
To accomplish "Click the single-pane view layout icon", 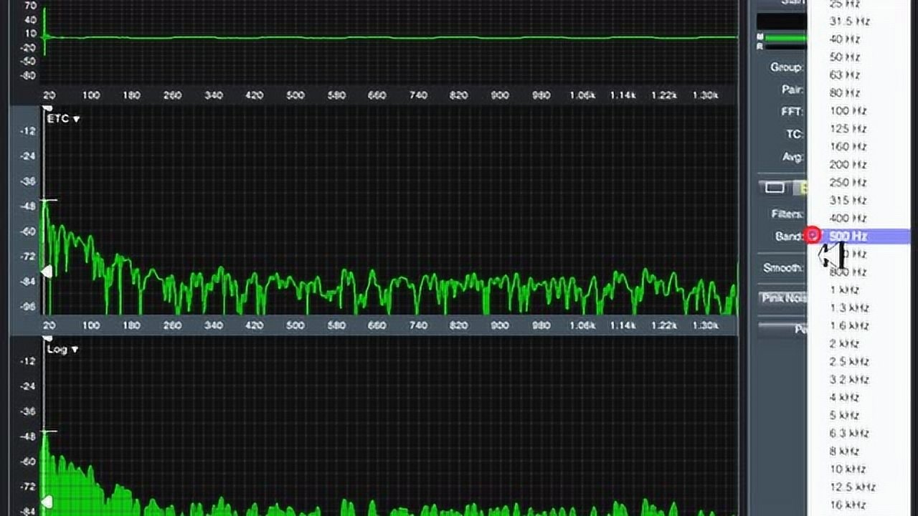I will tap(775, 188).
